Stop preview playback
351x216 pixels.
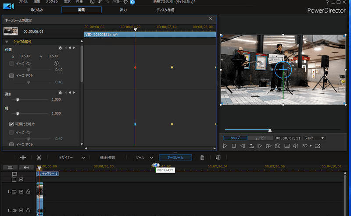coord(234,146)
